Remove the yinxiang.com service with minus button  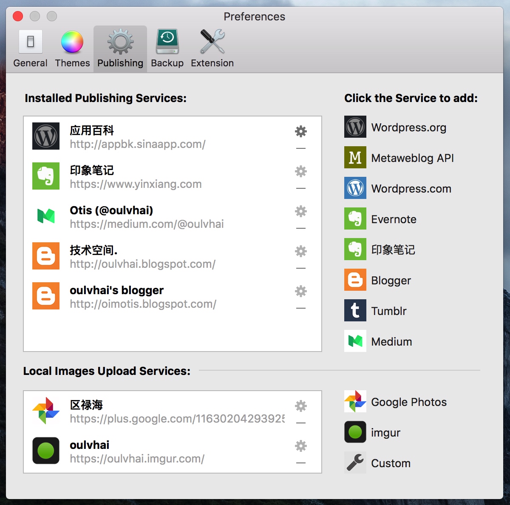[301, 188]
